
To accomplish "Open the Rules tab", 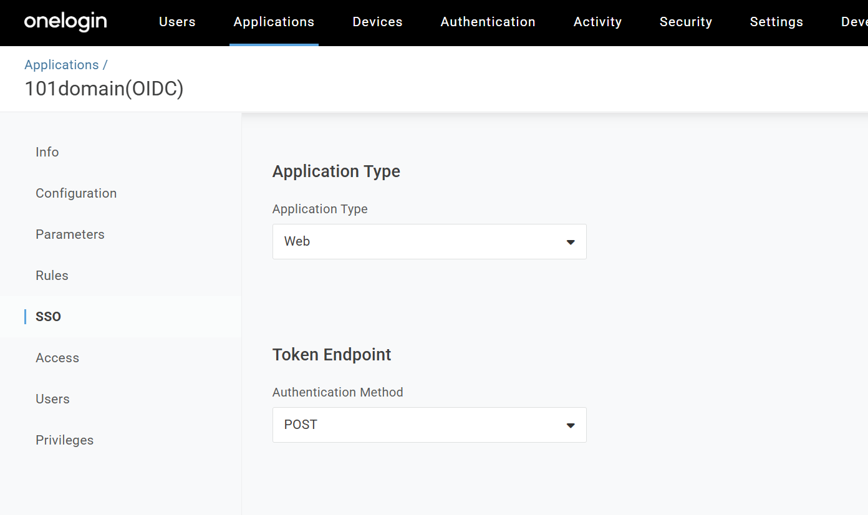I will click(52, 275).
